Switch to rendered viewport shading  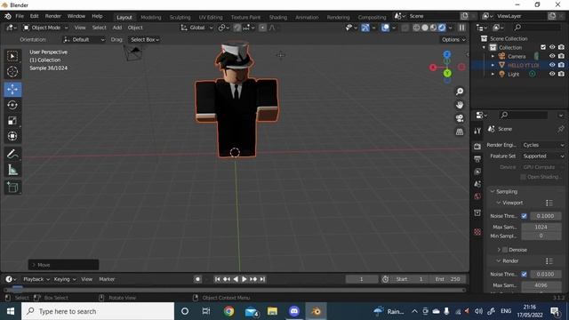click(x=442, y=28)
